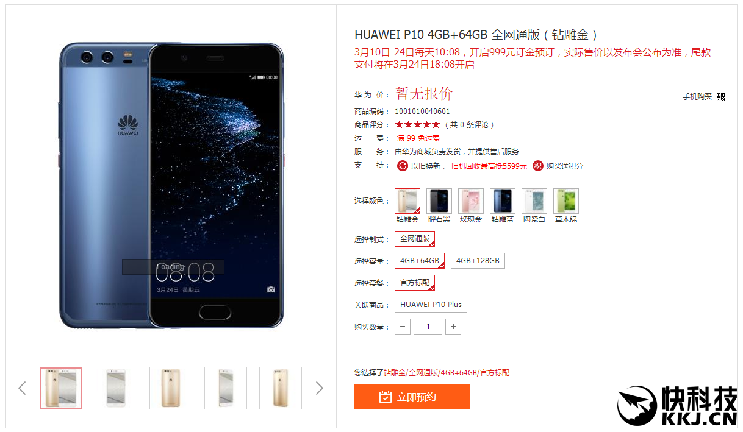
Task: Choose the 曜石黑 black color option
Action: click(439, 201)
